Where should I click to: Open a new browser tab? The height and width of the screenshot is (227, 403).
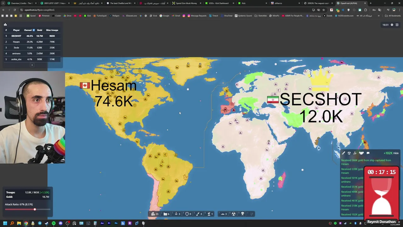(x=371, y=3)
